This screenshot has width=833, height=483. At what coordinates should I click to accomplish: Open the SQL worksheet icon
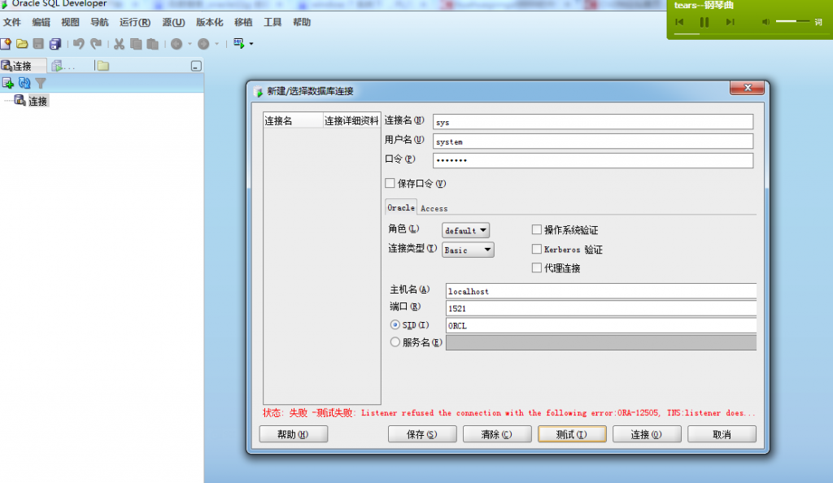(x=238, y=44)
